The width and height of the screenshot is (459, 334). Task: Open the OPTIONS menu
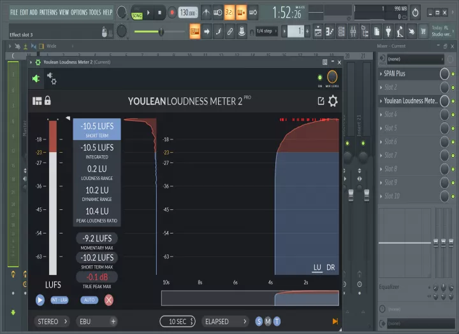coord(79,12)
